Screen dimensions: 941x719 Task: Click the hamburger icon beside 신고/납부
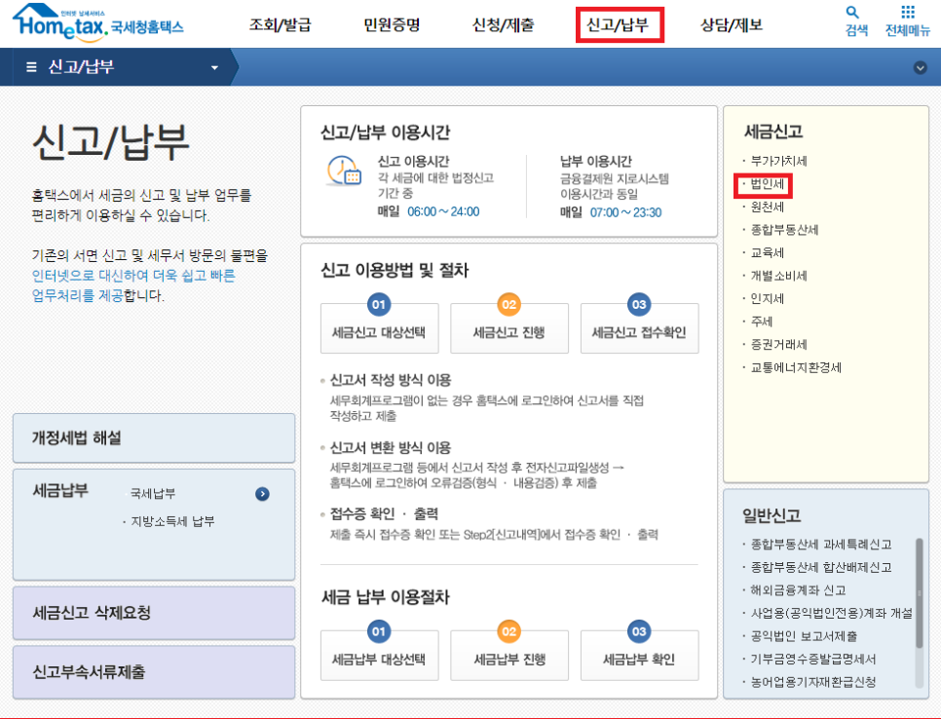(32, 67)
